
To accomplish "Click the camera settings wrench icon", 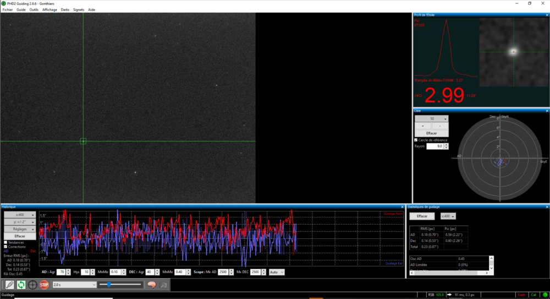I will click(x=163, y=285).
